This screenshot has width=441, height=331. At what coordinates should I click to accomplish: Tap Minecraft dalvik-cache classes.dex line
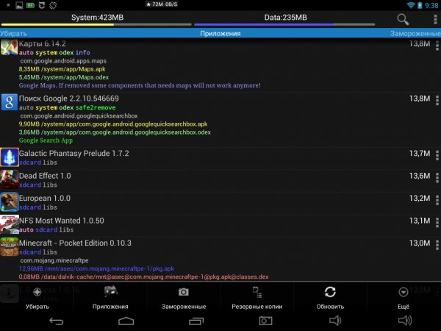(x=144, y=277)
